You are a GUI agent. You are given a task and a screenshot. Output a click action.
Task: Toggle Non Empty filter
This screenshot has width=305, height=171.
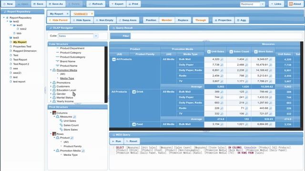coord(105,20)
